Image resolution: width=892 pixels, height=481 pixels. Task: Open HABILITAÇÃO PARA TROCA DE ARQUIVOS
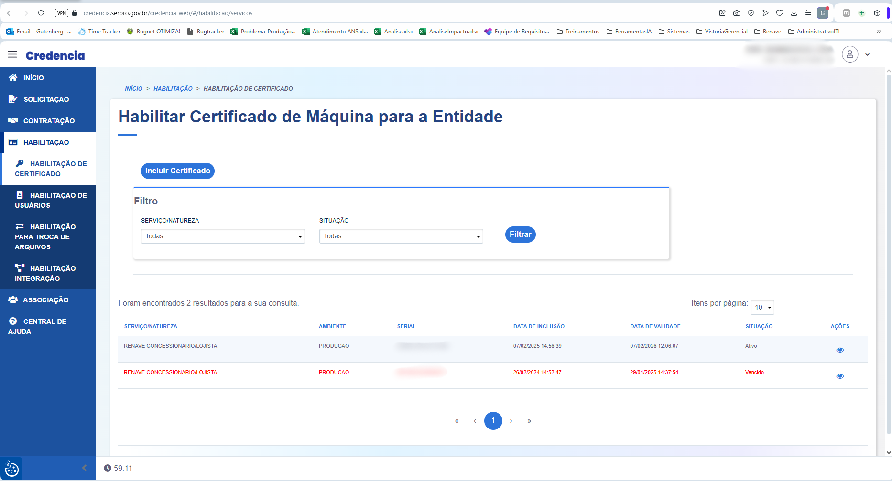[x=48, y=237]
